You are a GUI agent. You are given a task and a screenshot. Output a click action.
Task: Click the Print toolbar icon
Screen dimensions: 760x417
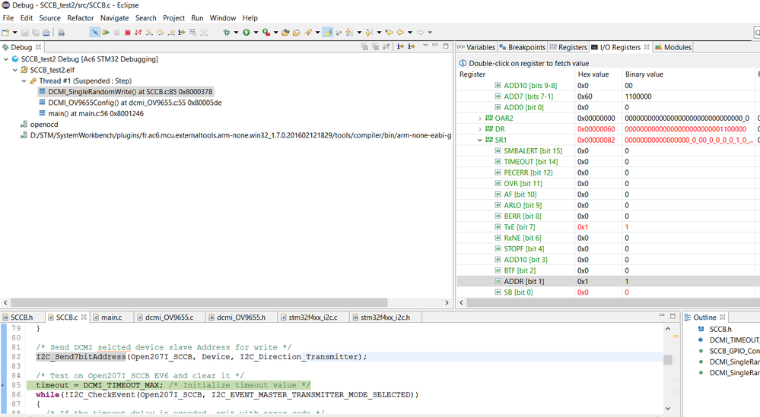(x=46, y=33)
